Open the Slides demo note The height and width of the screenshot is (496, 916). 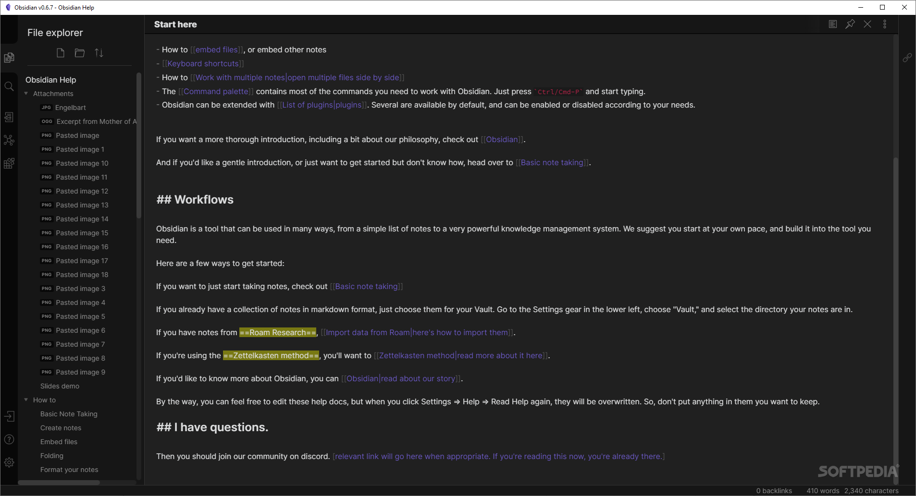(60, 386)
